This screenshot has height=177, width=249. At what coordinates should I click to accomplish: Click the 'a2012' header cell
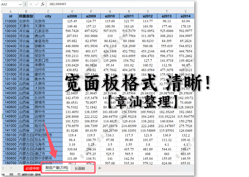click(148, 16)
